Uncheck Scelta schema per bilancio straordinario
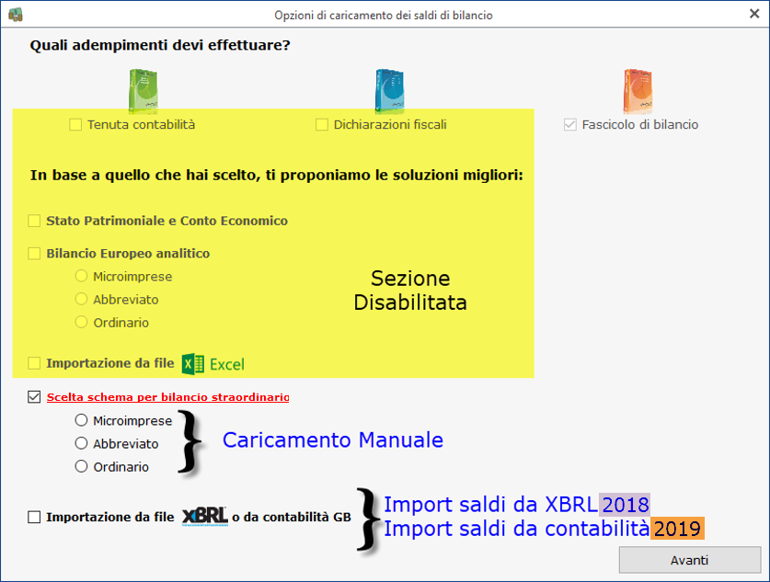The image size is (770, 582). [x=34, y=397]
